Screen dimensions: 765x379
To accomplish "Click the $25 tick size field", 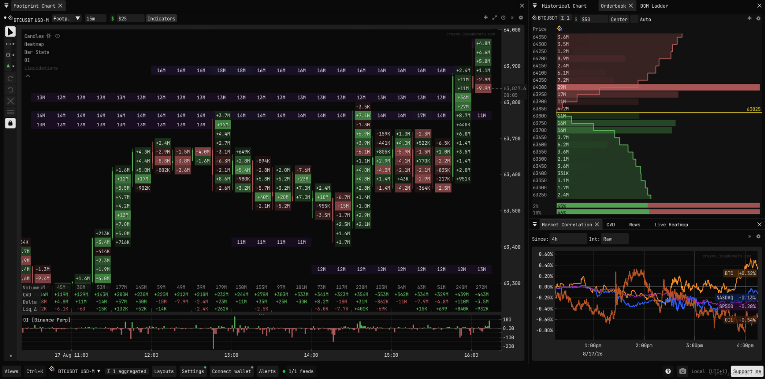I will [130, 19].
